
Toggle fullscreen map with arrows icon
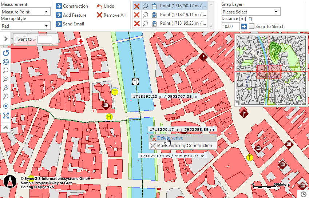point(6,116)
